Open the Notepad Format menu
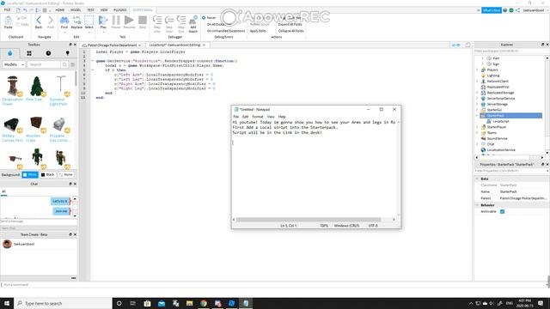 click(258, 117)
